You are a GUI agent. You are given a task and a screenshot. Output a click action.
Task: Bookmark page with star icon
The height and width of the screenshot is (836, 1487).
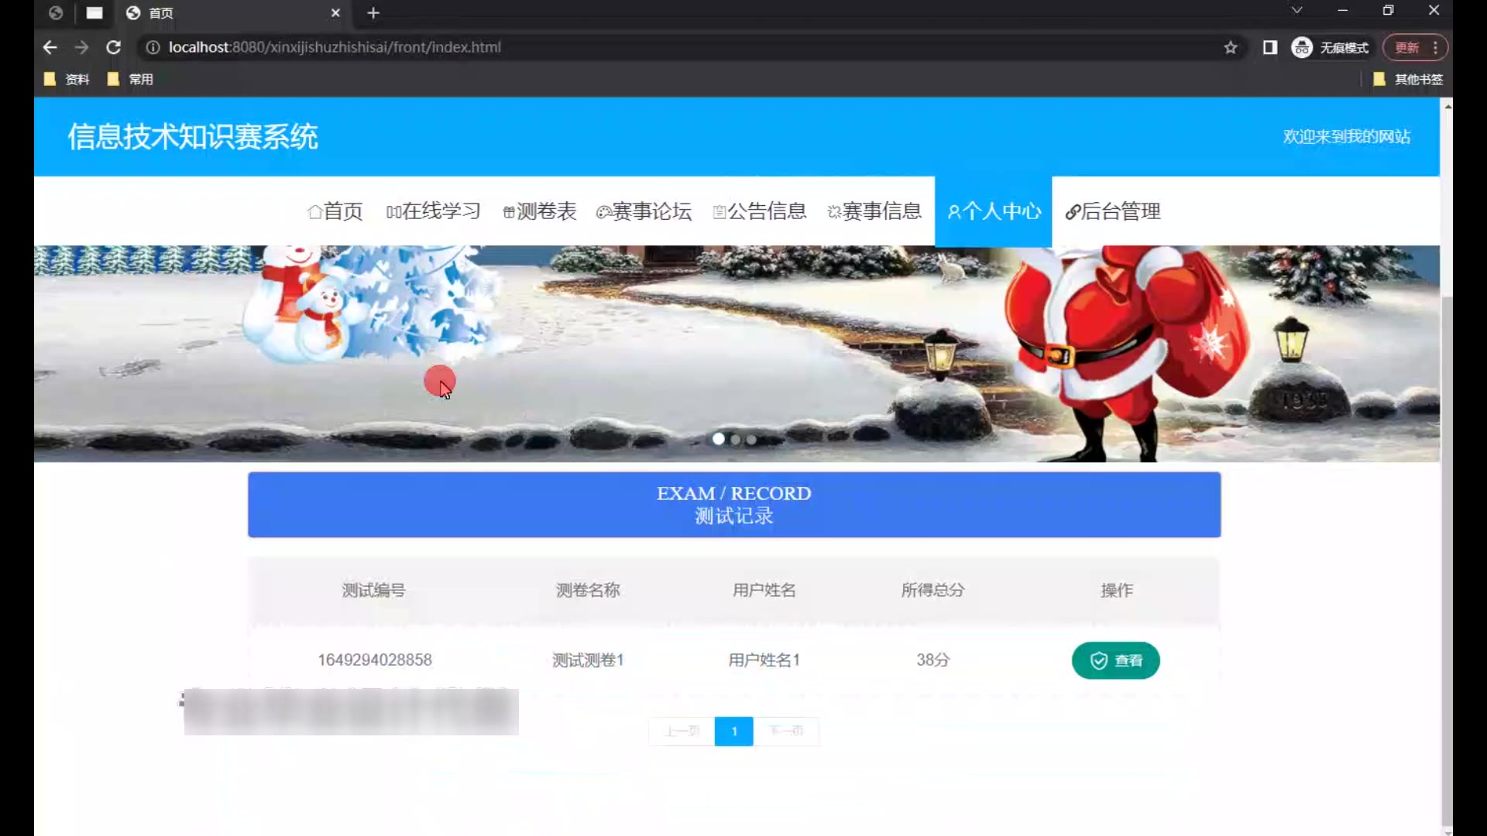click(x=1231, y=48)
